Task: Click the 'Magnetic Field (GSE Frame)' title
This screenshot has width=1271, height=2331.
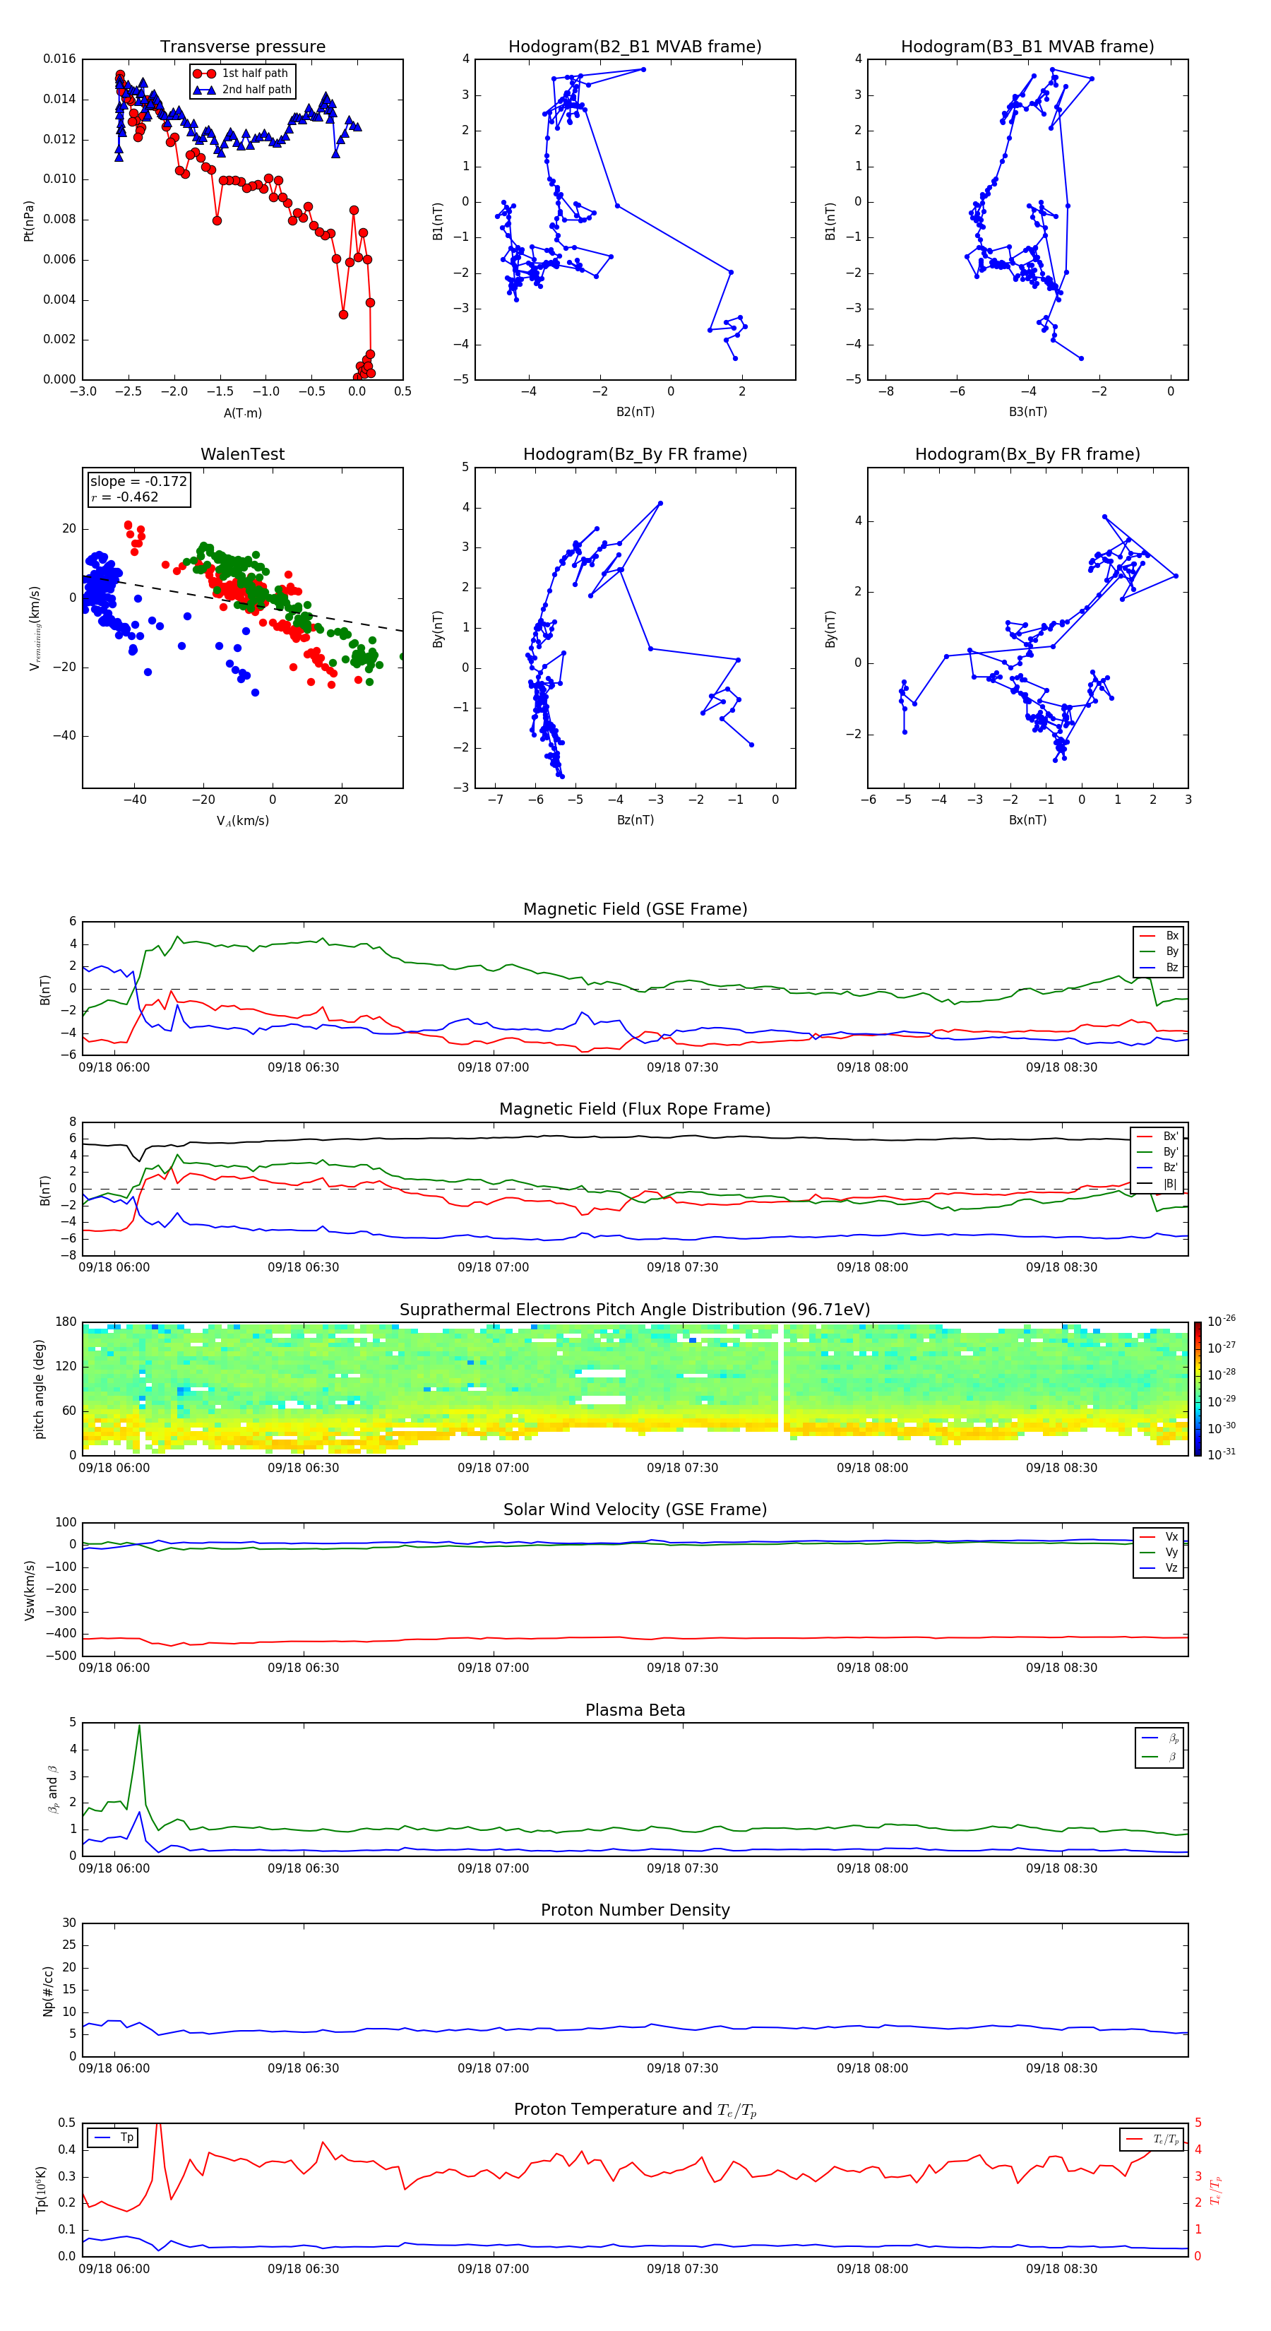Action: point(635,909)
